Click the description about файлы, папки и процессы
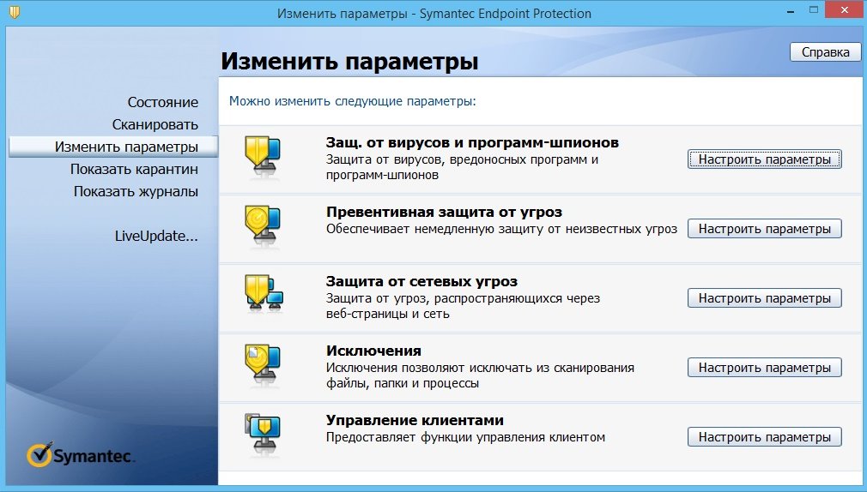867x492 pixels. [479, 375]
